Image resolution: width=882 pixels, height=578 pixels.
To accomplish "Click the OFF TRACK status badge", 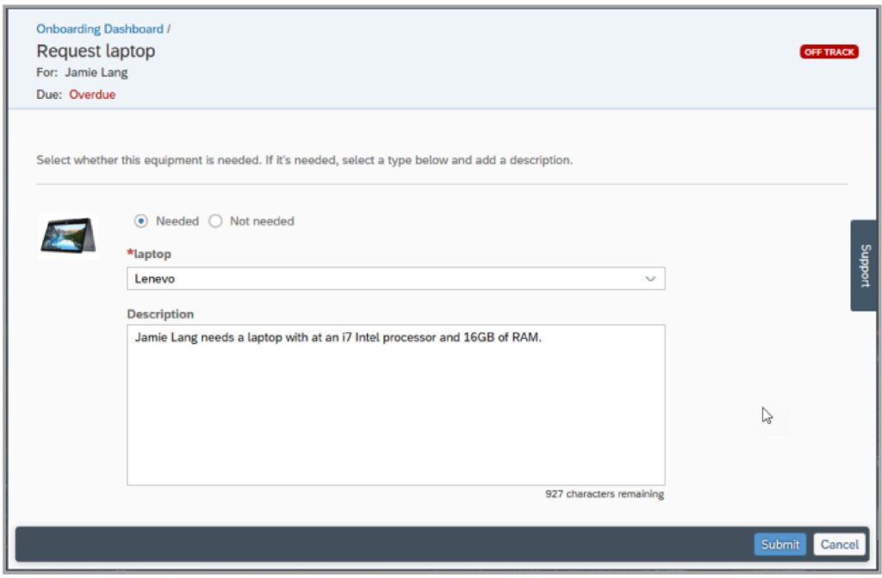I will coord(829,52).
